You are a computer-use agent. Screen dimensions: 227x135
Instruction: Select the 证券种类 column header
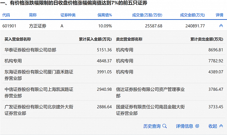[x=68, y=15]
